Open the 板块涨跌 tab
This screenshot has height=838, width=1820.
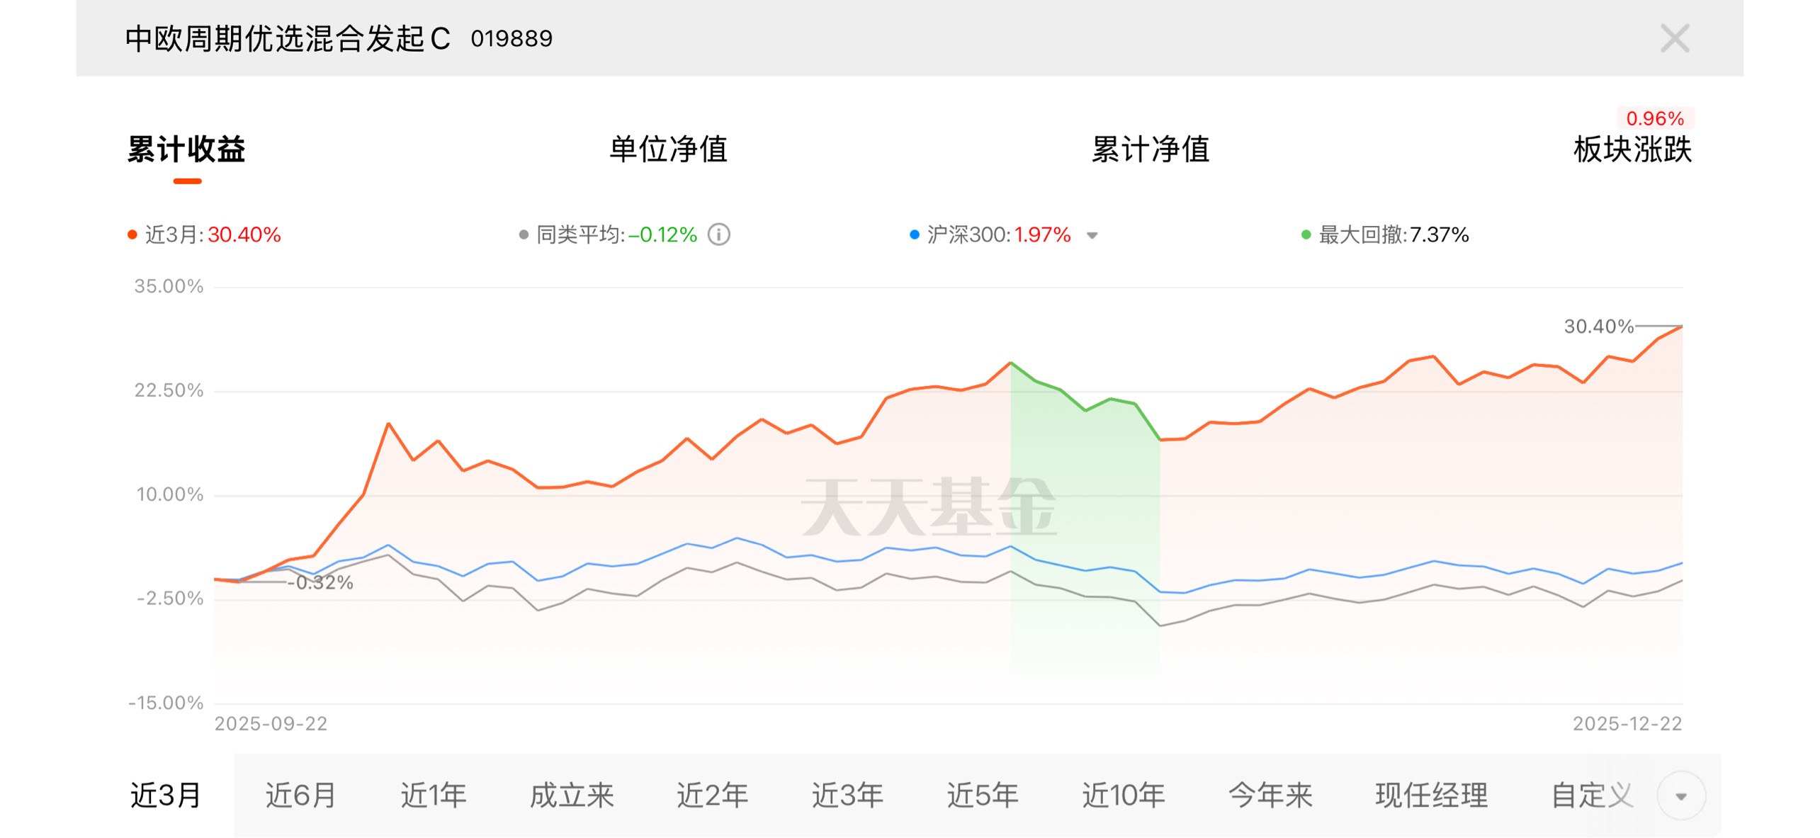1632,149
